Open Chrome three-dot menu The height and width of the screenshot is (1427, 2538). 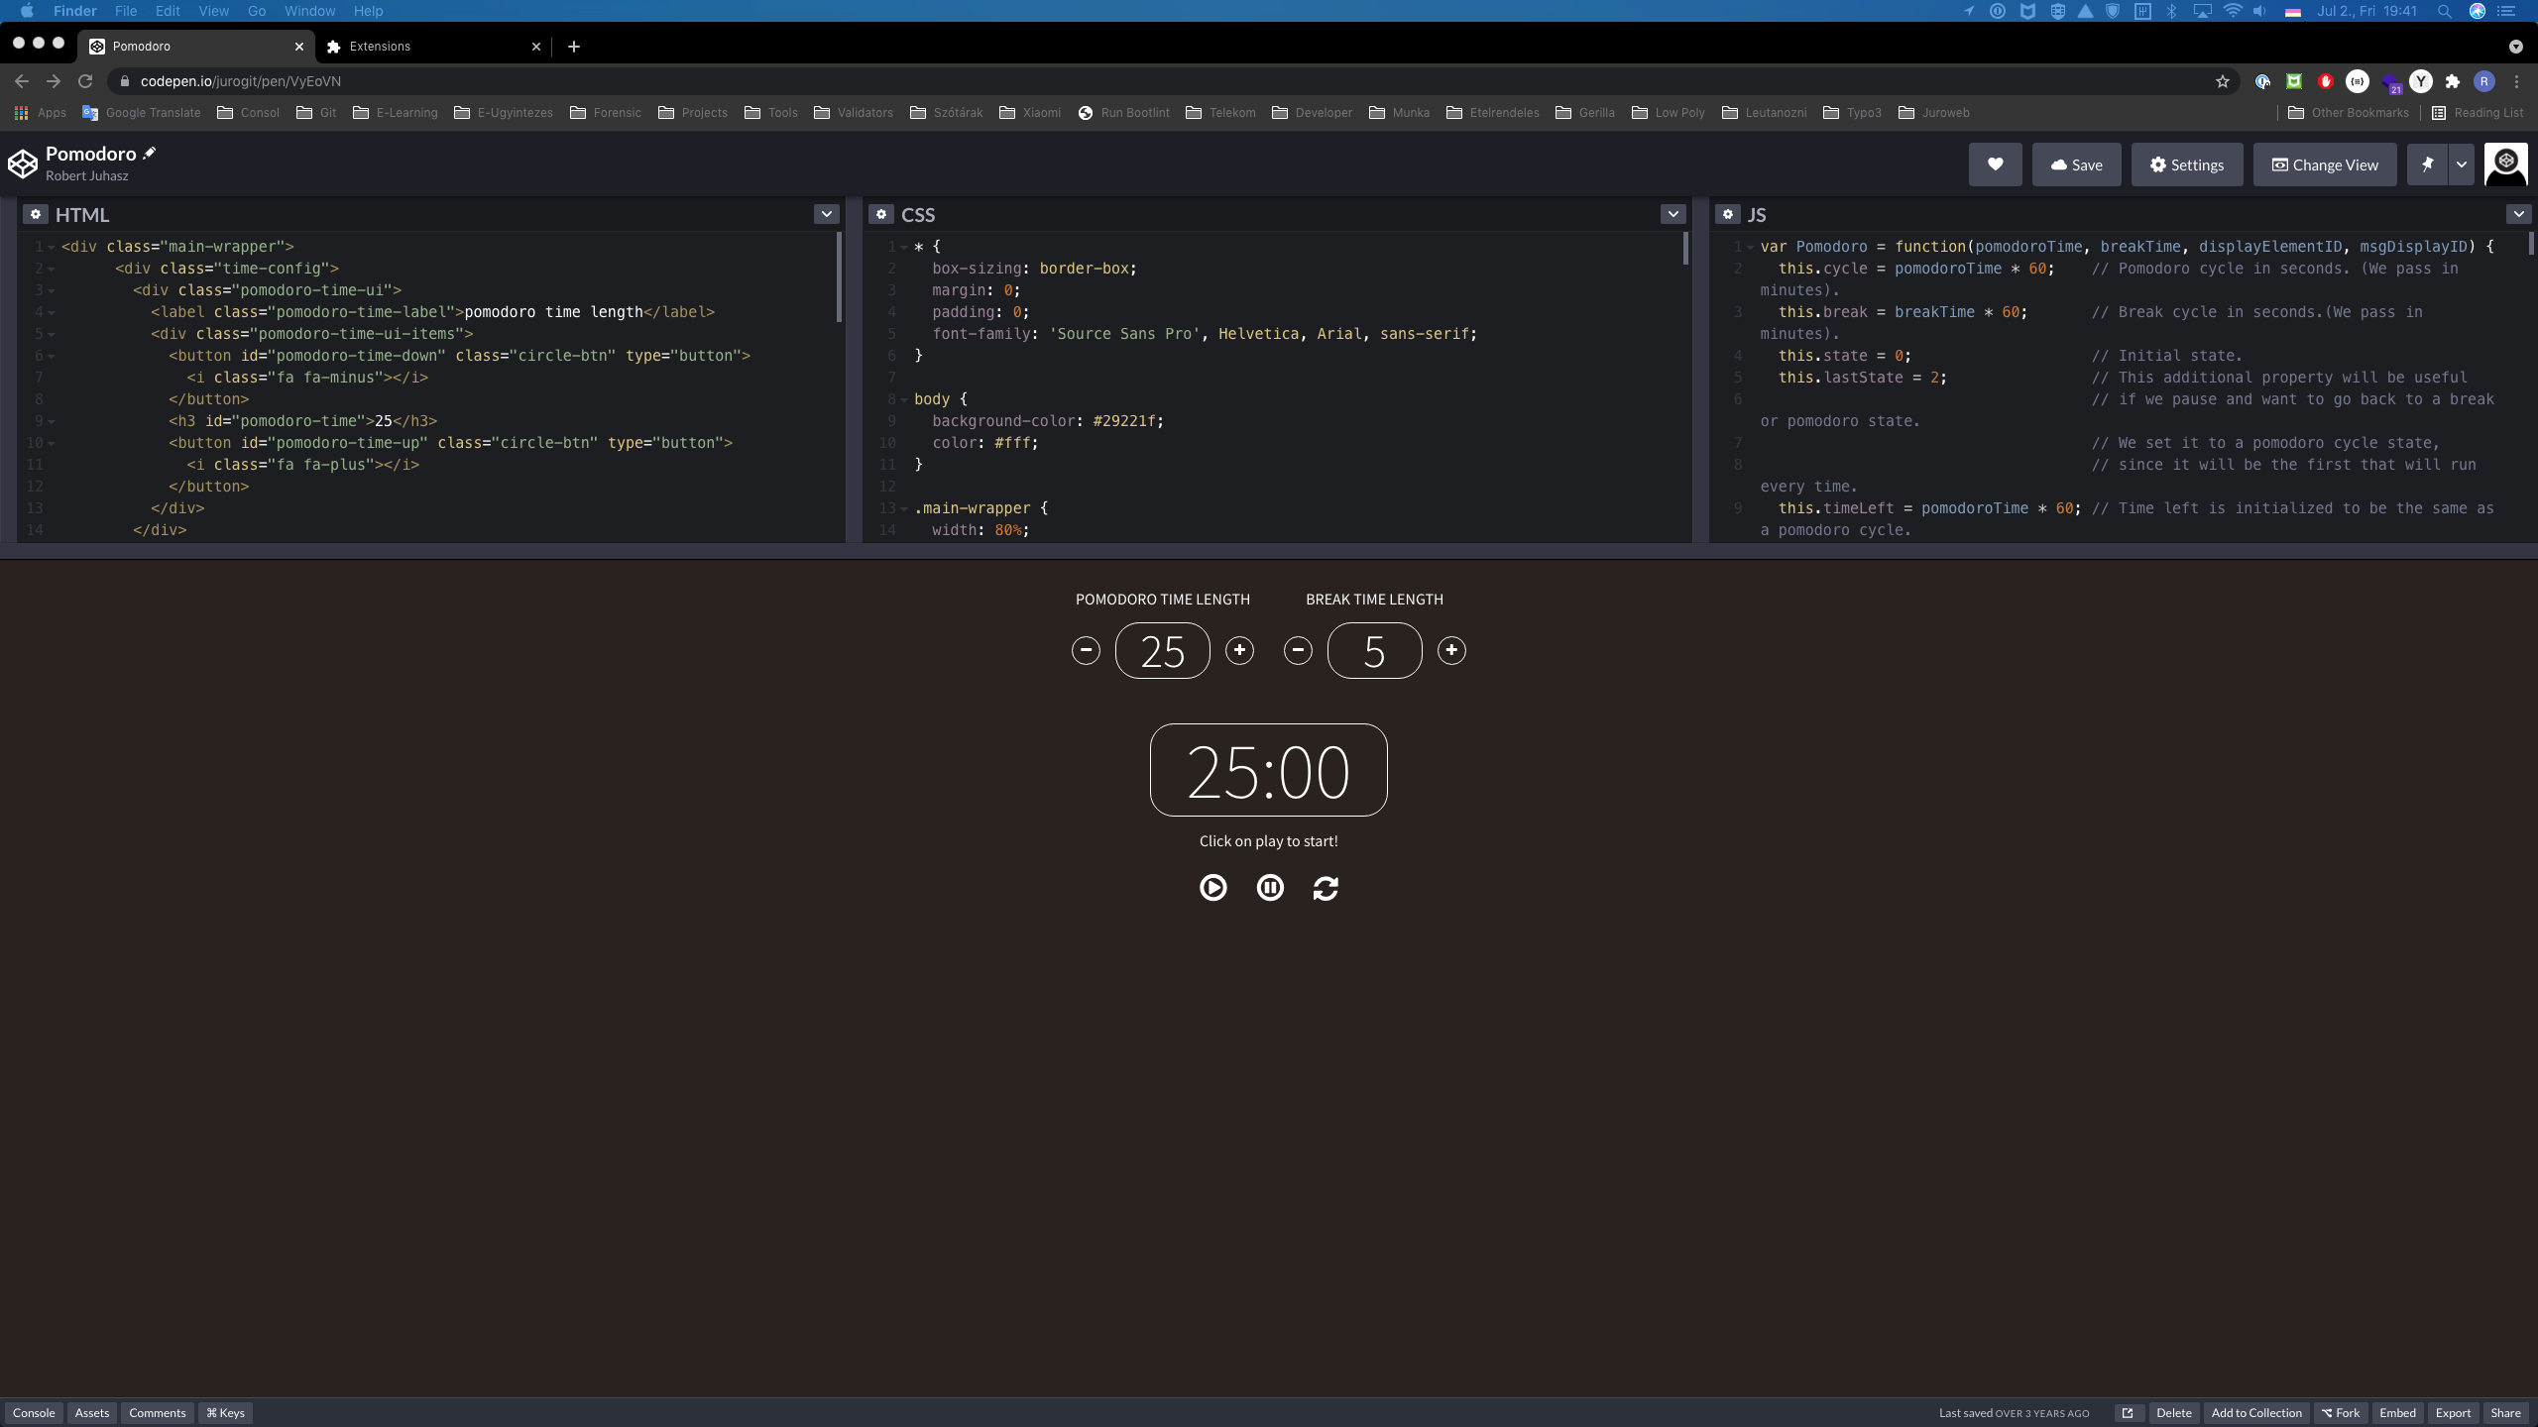[2516, 81]
